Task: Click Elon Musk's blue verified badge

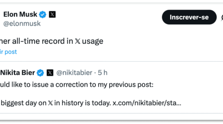Action: 42,14
